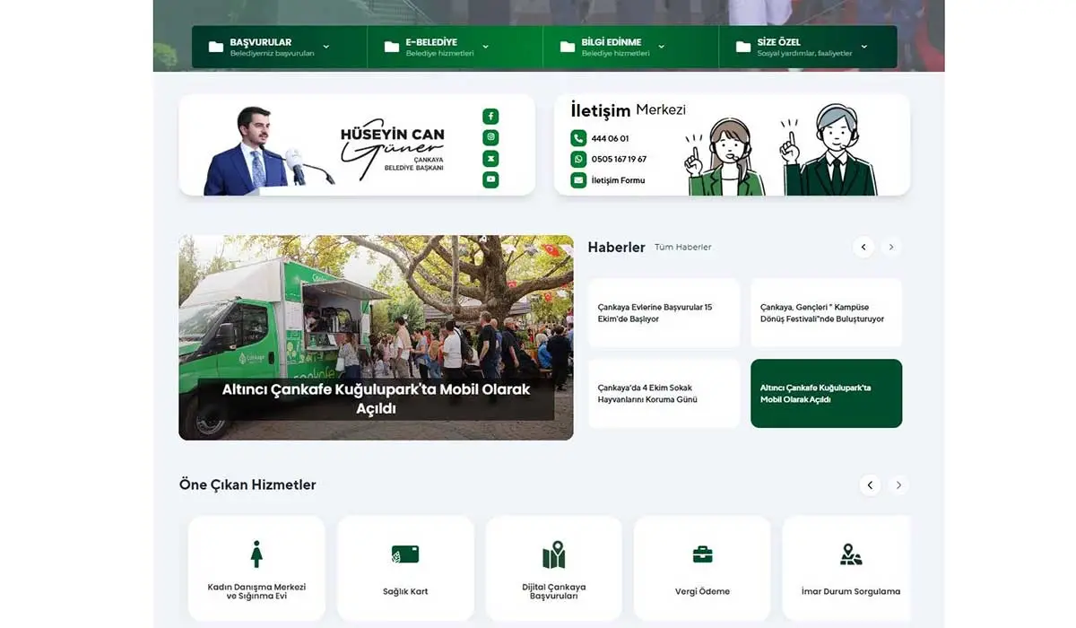The width and height of the screenshot is (1076, 628).
Task: Click the Tüm Haberler link
Action: 682,248
